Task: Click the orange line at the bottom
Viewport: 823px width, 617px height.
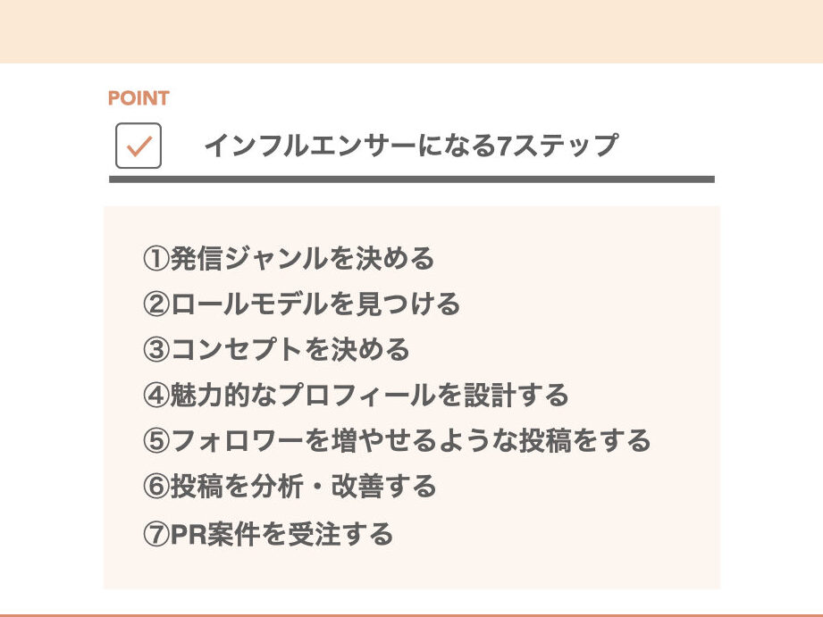Action: 411,614
